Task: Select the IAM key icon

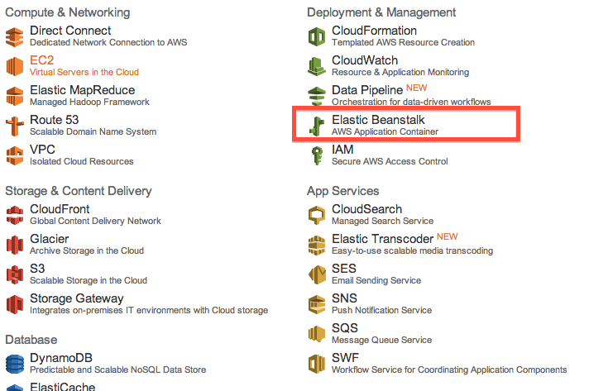Action: click(316, 155)
